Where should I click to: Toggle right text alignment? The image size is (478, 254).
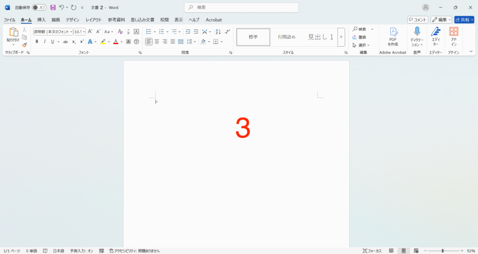(165, 42)
